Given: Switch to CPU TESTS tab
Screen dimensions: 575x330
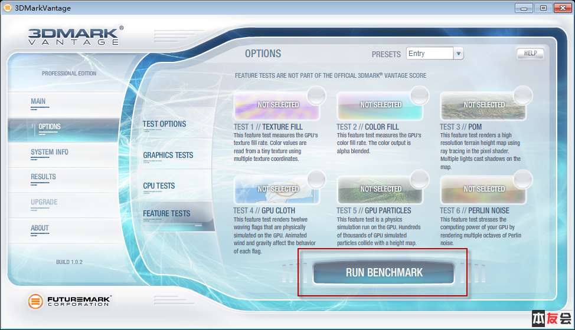Looking at the screenshot, I should (159, 186).
